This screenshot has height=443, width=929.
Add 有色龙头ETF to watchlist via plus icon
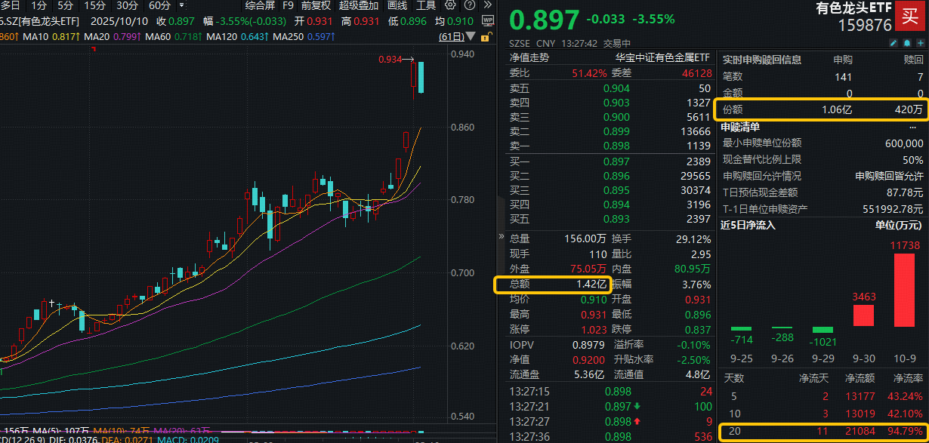pos(921,43)
